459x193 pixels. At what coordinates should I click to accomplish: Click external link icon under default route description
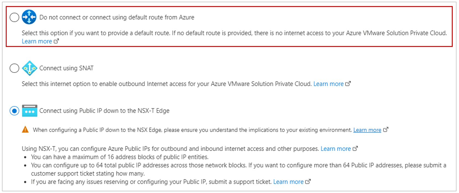coord(56,41)
